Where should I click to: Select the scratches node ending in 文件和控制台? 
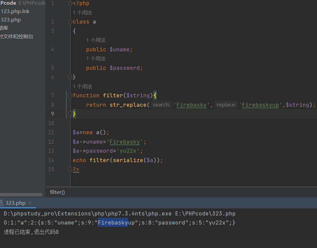click(16, 37)
